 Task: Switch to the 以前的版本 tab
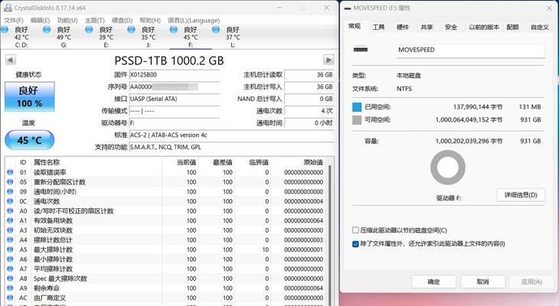[484, 27]
